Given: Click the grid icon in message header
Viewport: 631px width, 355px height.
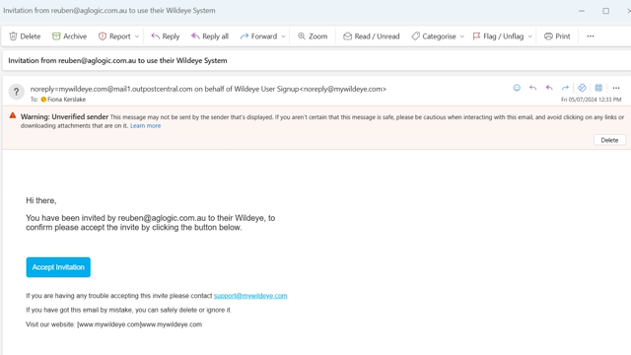Looking at the screenshot, I should (598, 88).
